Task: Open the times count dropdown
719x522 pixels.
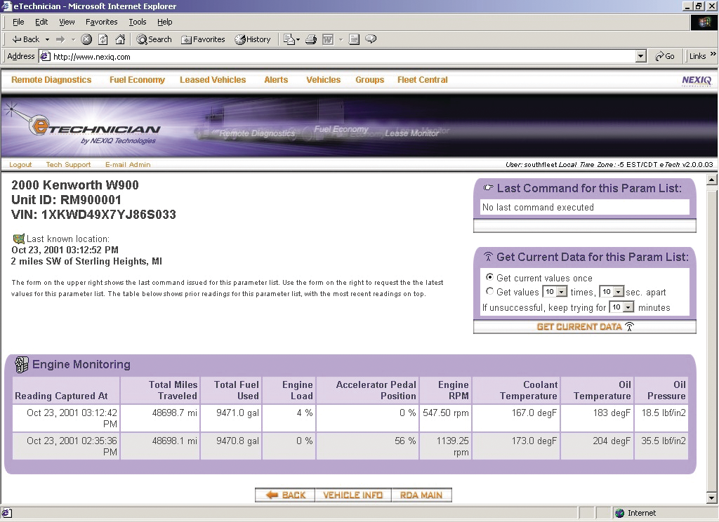Action: click(562, 291)
